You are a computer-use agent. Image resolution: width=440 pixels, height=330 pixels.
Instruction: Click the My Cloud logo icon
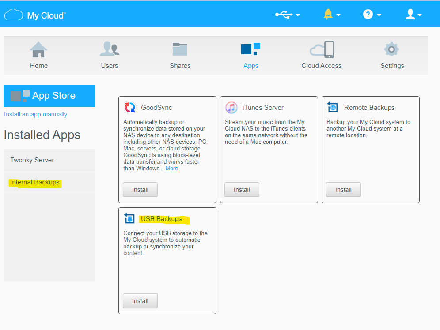(13, 15)
